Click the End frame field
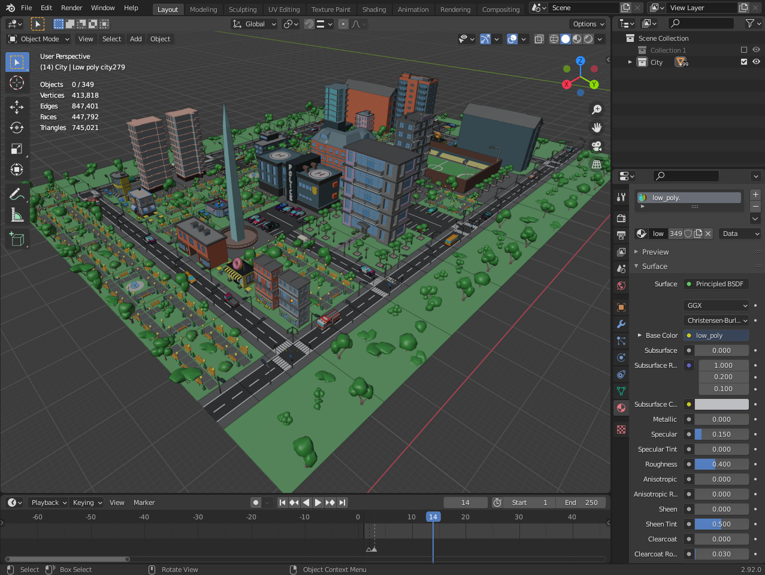The width and height of the screenshot is (765, 575). click(x=581, y=503)
